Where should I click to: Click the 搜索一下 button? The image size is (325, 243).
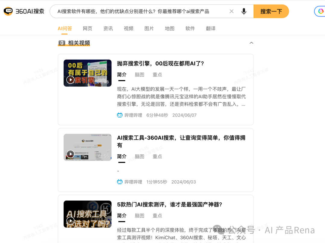(271, 11)
